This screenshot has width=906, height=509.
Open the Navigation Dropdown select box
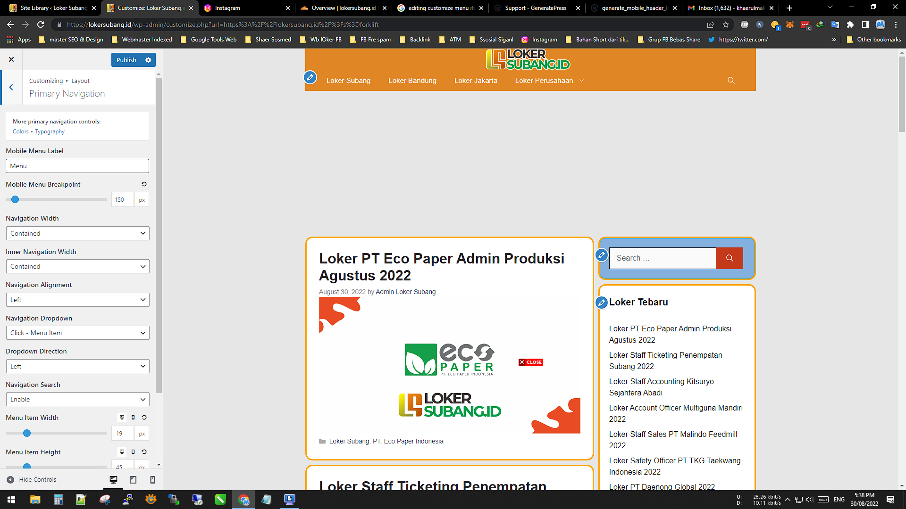pos(77,333)
